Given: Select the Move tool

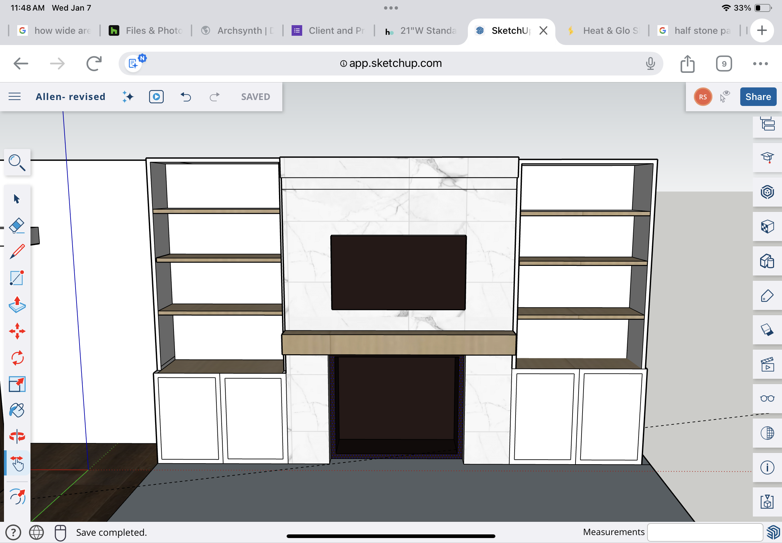Looking at the screenshot, I should [17, 331].
